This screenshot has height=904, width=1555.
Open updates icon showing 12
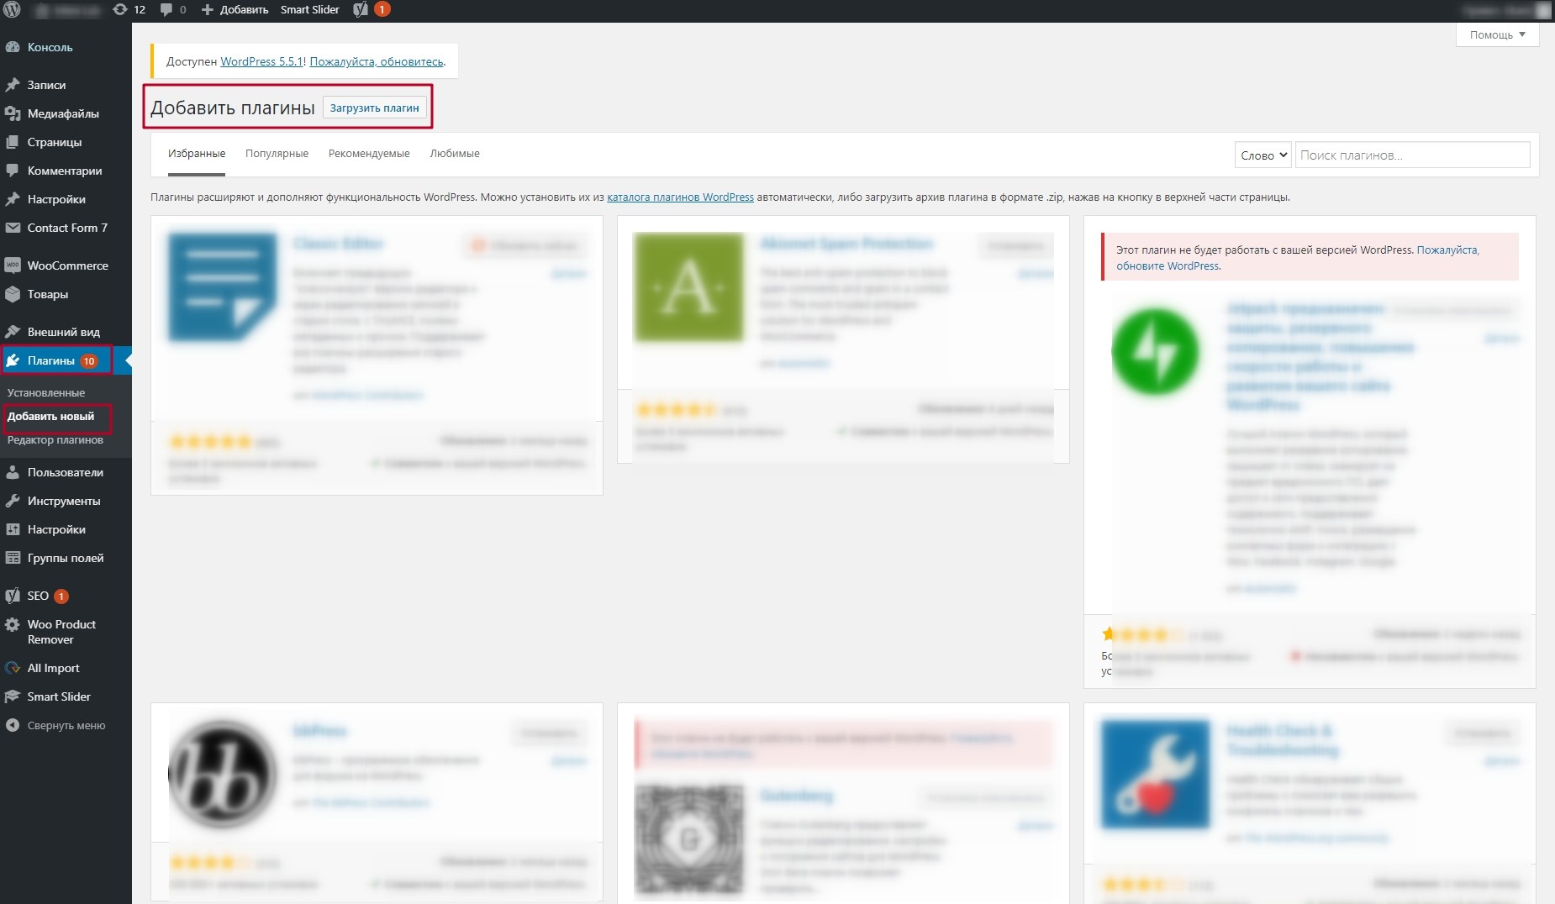(129, 10)
